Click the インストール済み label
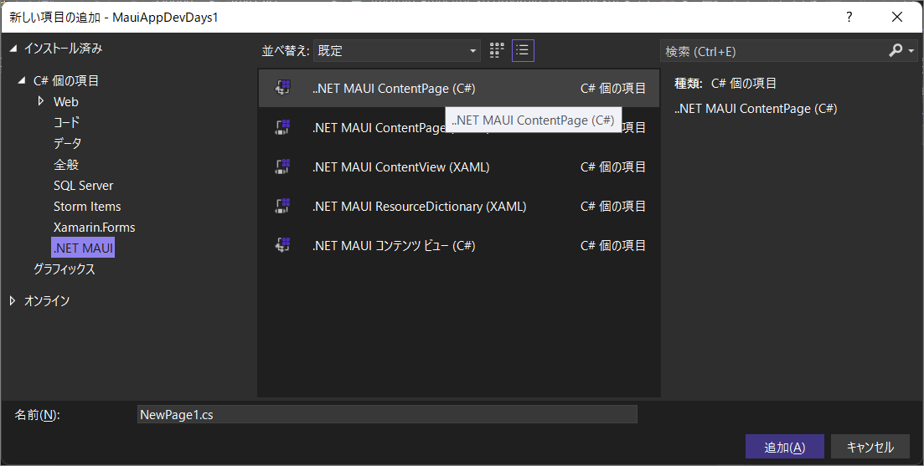Image resolution: width=924 pixels, height=466 pixels. 63,49
